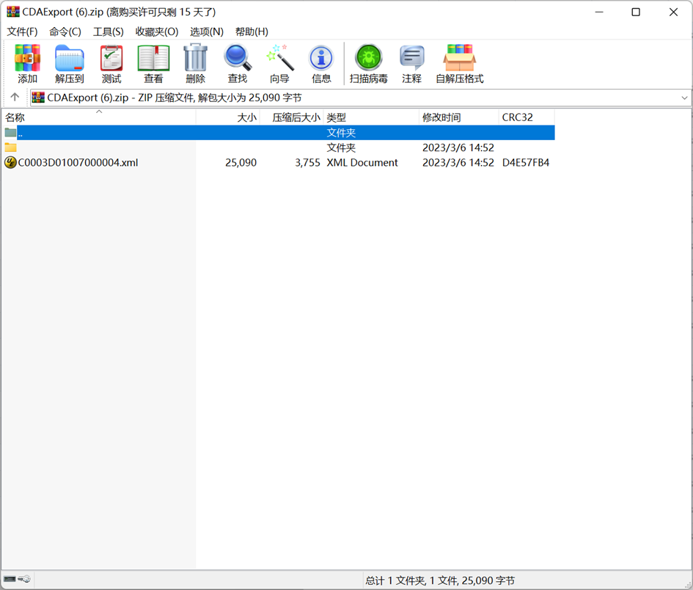693x590 pixels.
Task: Click the drive/key icon in the status bar
Action: point(17,579)
